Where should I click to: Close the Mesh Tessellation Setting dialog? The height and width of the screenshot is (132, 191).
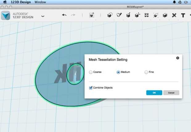coord(178,58)
